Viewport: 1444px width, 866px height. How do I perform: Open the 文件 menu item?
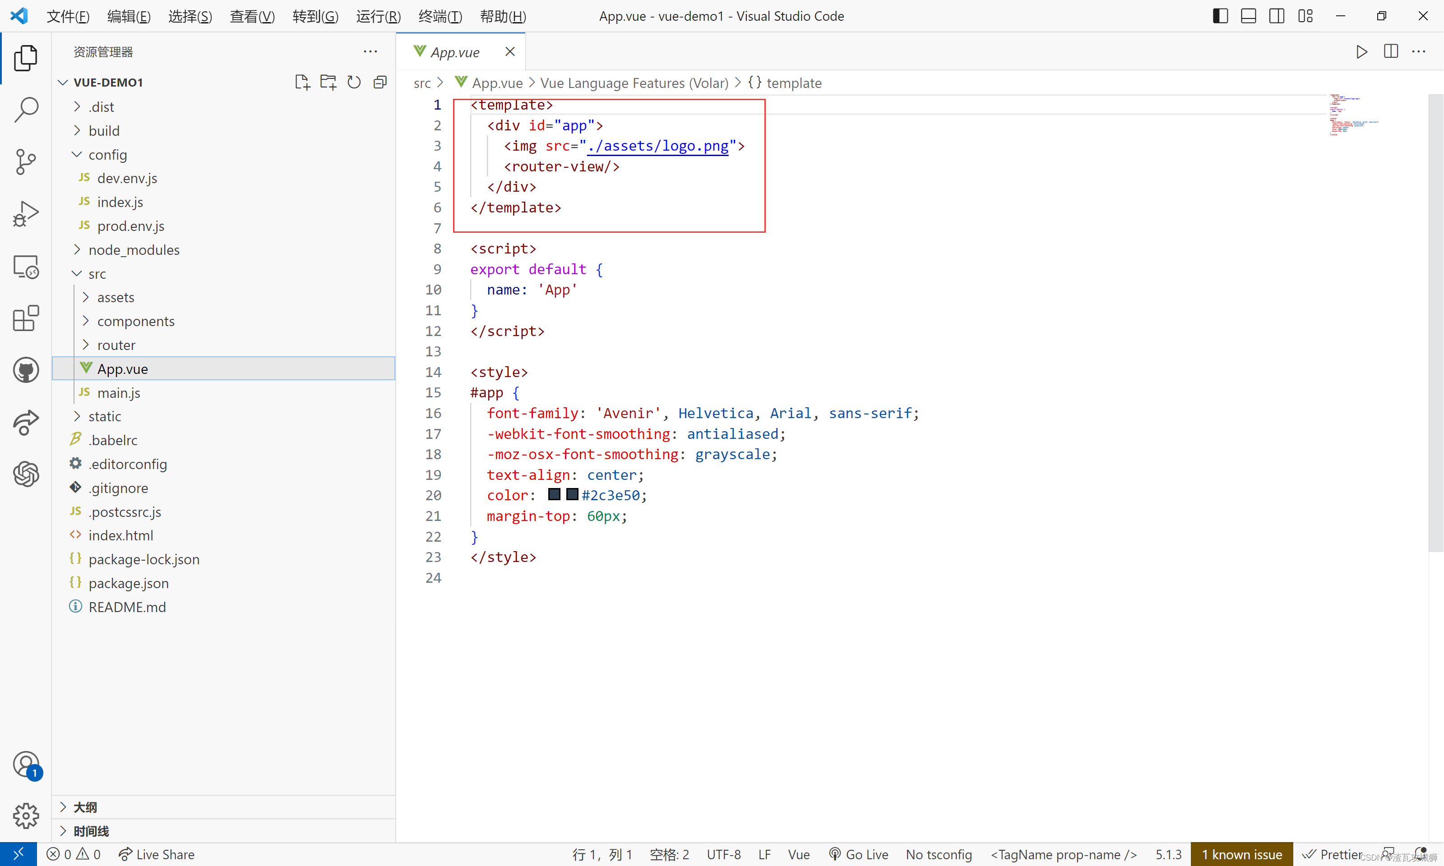click(x=64, y=15)
